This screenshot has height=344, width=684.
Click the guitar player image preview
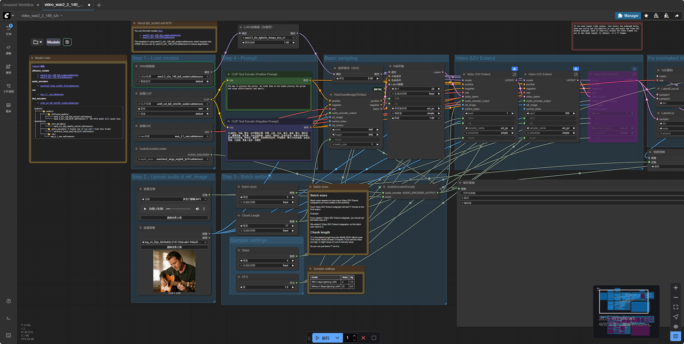174,271
